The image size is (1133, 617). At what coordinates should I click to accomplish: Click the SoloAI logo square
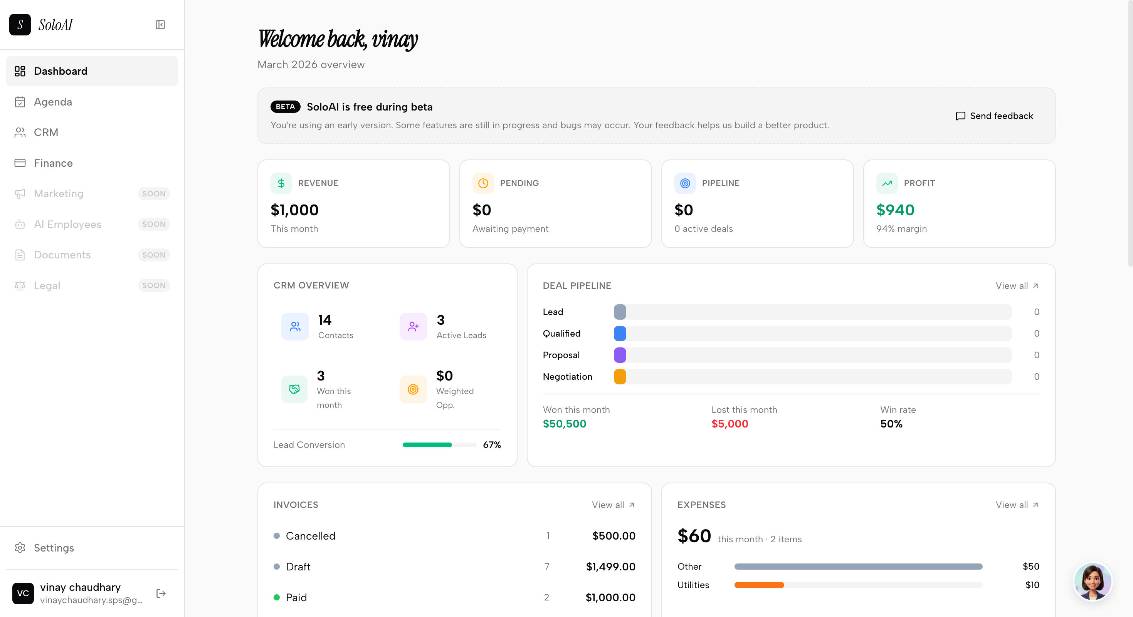(20, 25)
